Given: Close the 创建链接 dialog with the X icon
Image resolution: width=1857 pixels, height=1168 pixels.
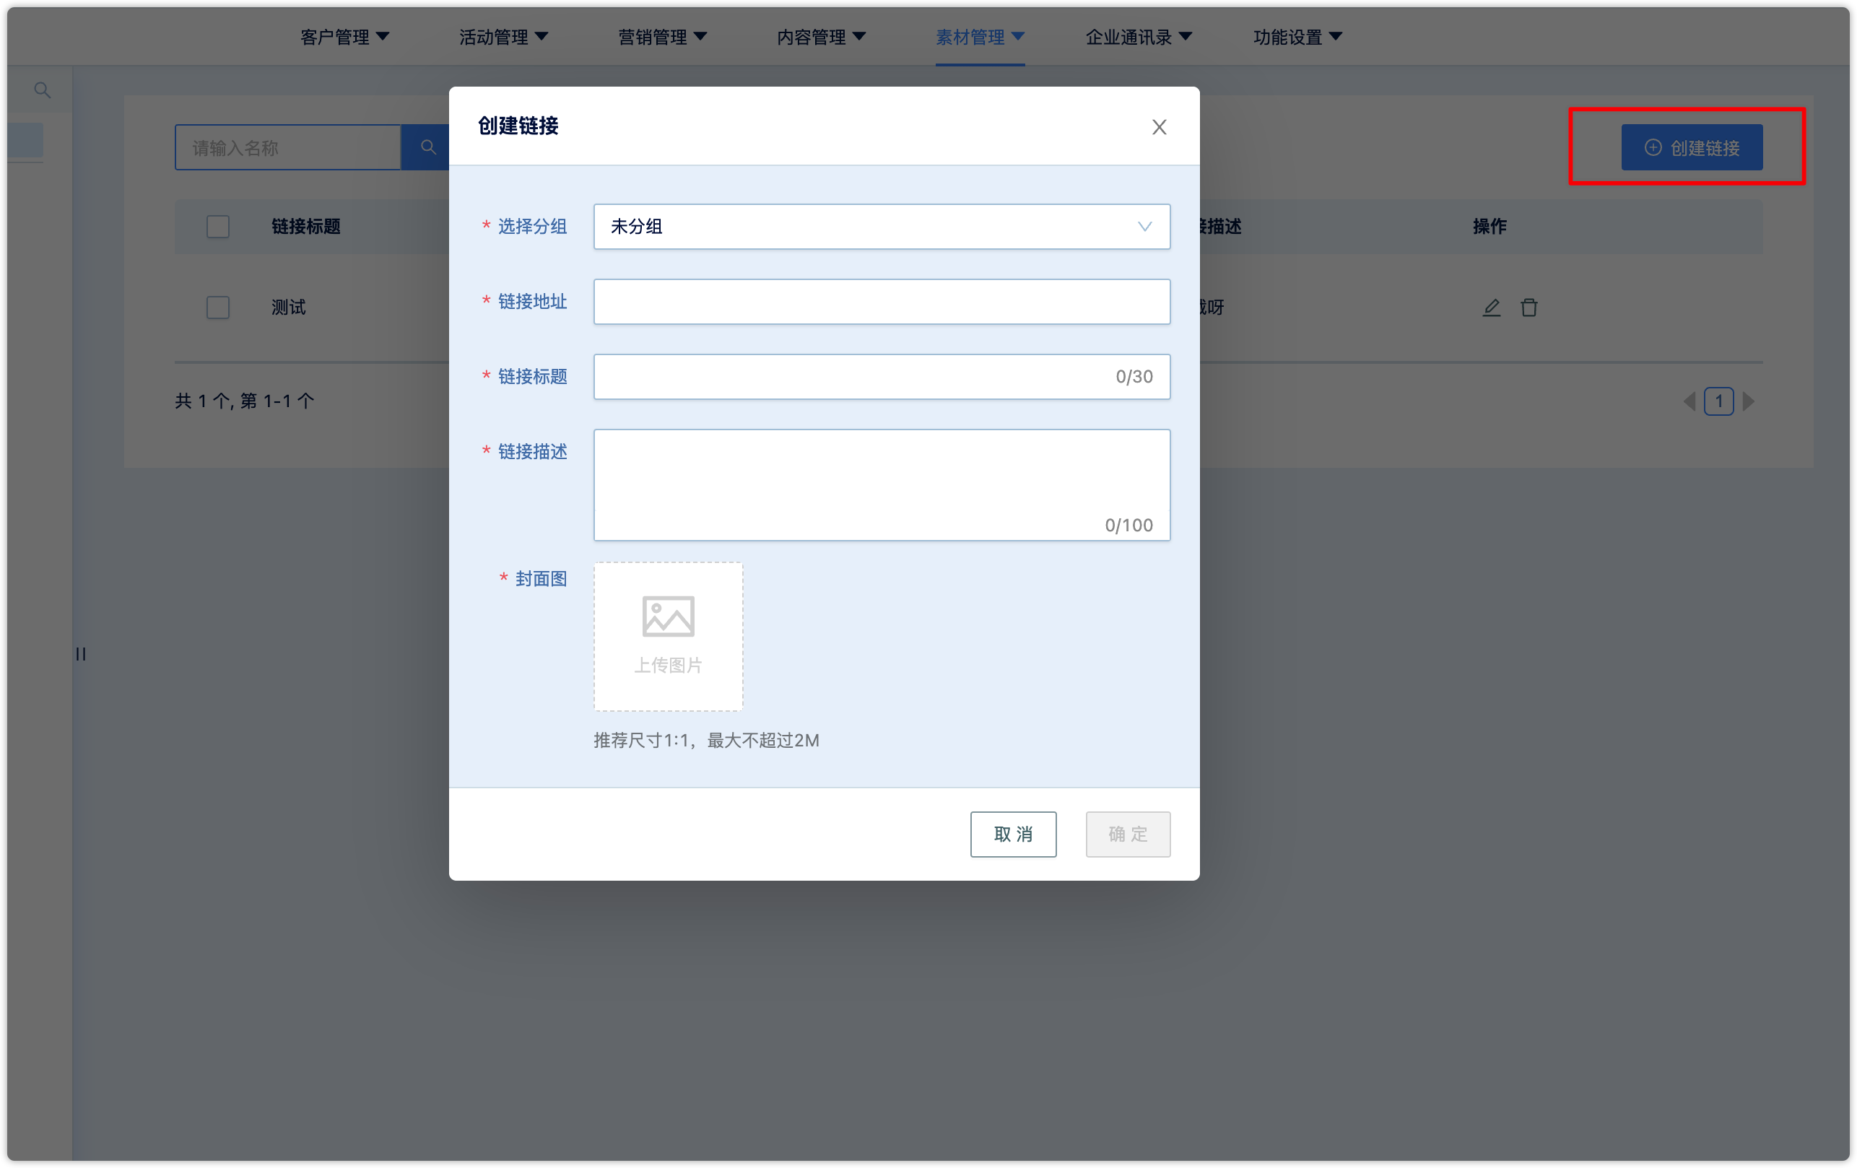Looking at the screenshot, I should click(1158, 127).
